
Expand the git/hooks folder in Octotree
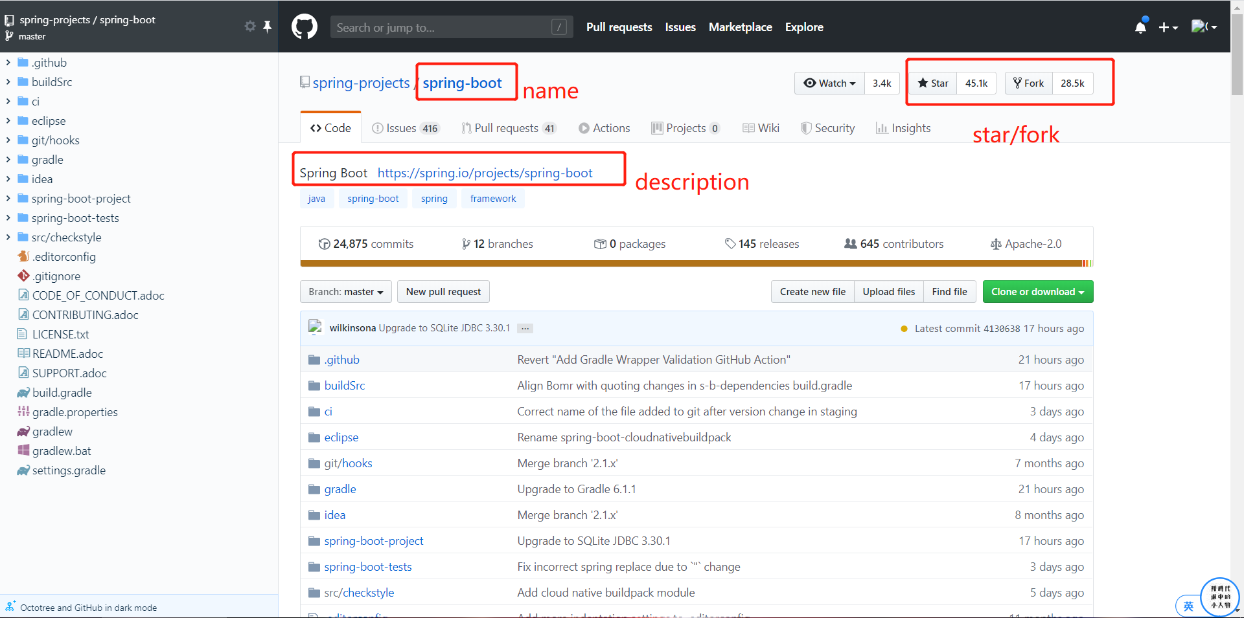pyautogui.click(x=8, y=140)
